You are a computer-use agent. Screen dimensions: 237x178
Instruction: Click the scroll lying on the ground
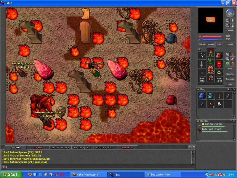coord(86,13)
